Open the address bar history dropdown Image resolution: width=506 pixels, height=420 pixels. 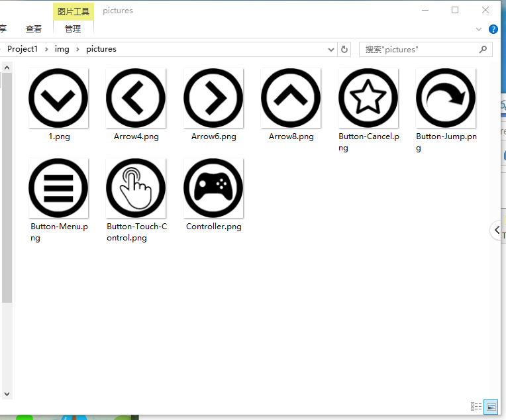pos(330,50)
